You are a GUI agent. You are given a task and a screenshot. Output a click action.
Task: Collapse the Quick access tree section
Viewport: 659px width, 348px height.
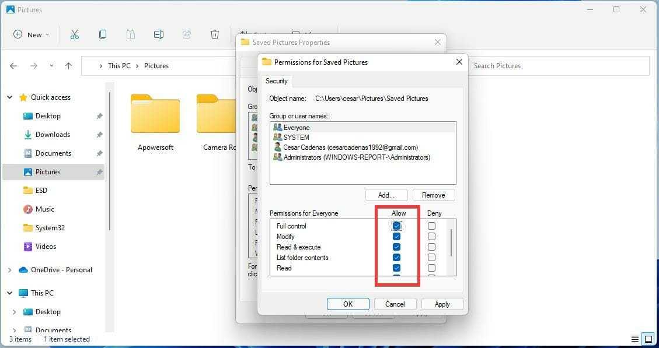(x=10, y=97)
